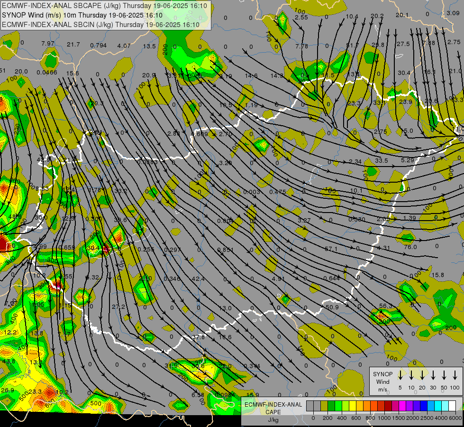The height and width of the screenshot is (427, 464).
Task: Click the '1500' tick on CAPE scale
Action: coord(399,418)
